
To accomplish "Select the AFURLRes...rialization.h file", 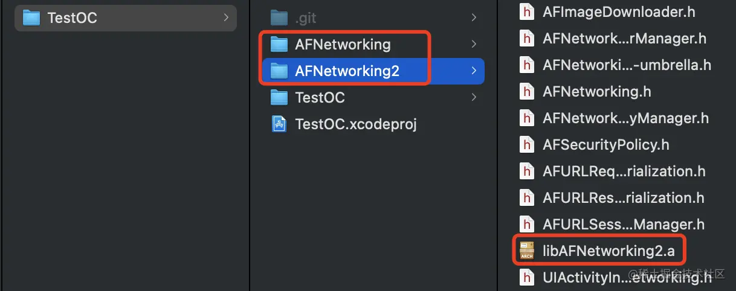I will tap(624, 198).
